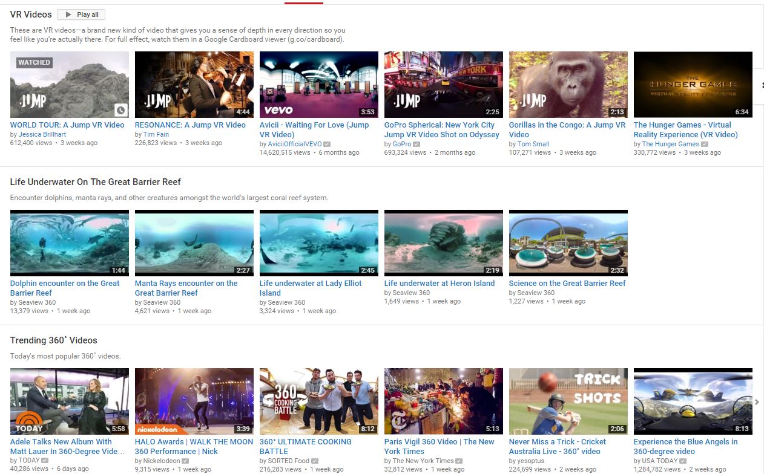Open Trending 360° Videos heading
Screen dimensions: 764x474
point(54,340)
